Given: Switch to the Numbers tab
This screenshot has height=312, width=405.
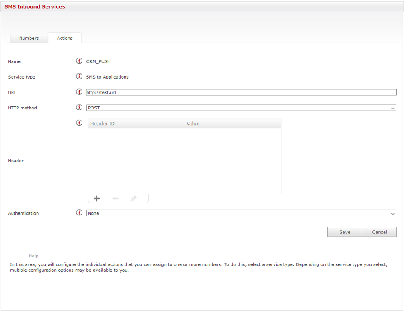Looking at the screenshot, I should click(x=29, y=38).
